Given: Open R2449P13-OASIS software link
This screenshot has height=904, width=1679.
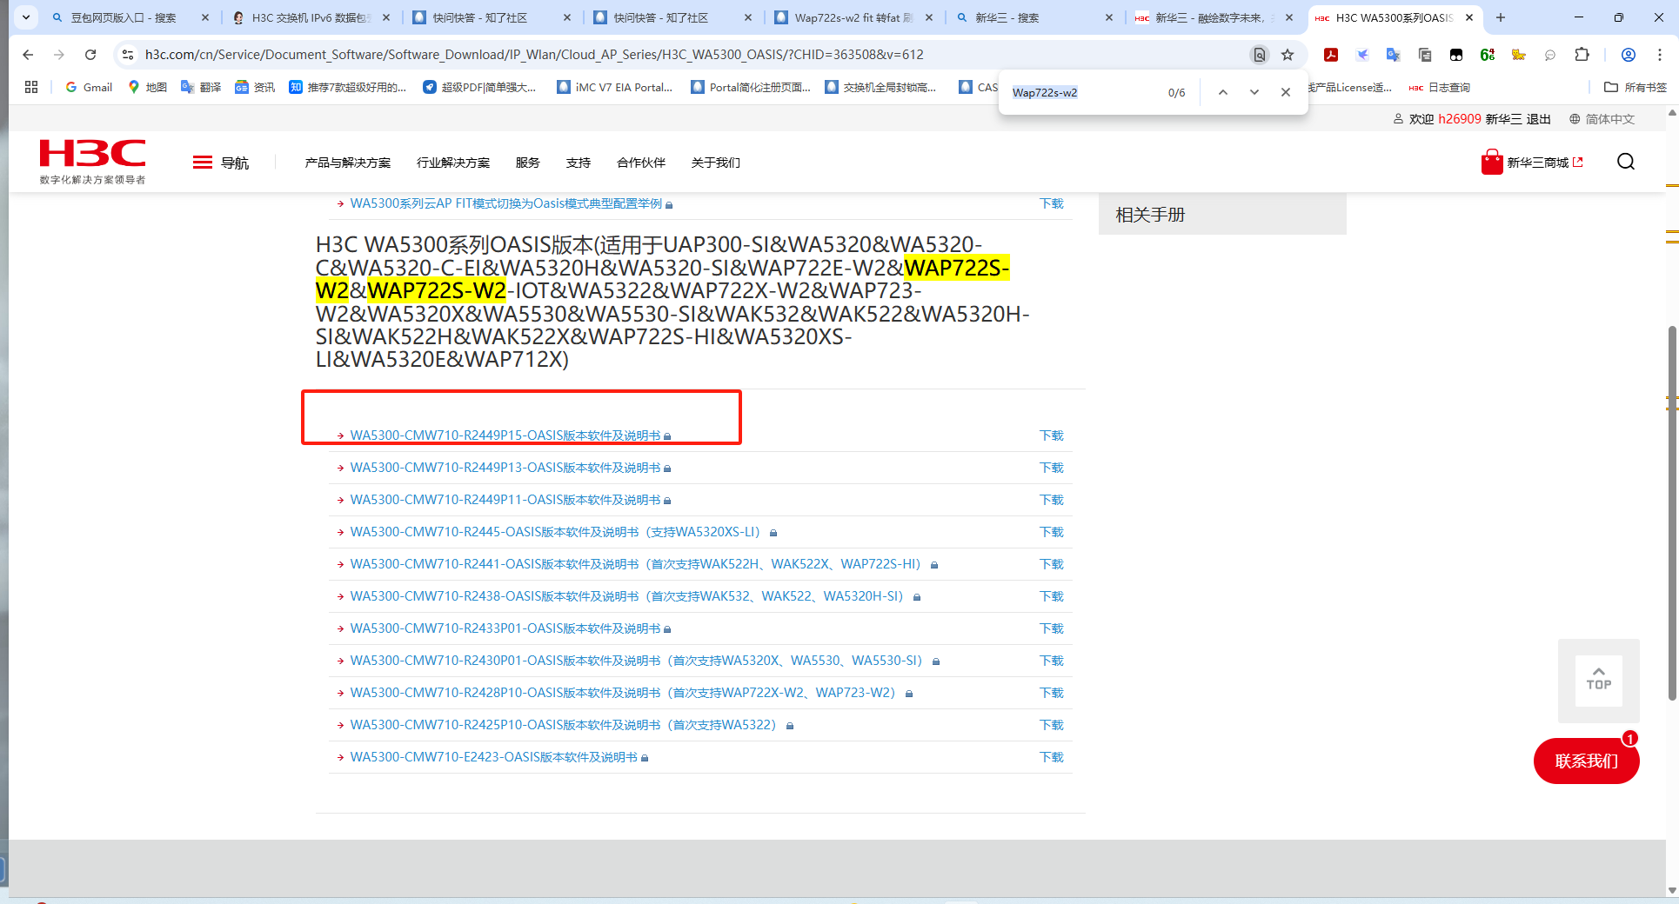Looking at the screenshot, I should 505,468.
